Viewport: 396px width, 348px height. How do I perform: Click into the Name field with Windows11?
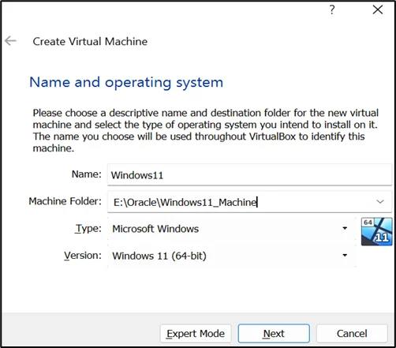coord(249,175)
